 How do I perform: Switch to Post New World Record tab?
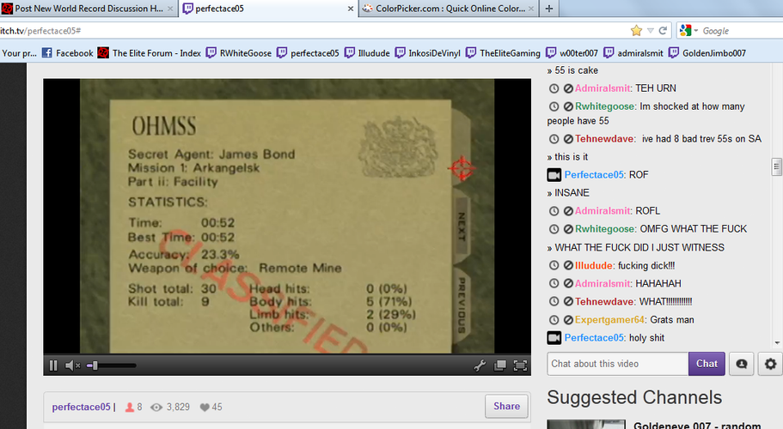tap(86, 9)
